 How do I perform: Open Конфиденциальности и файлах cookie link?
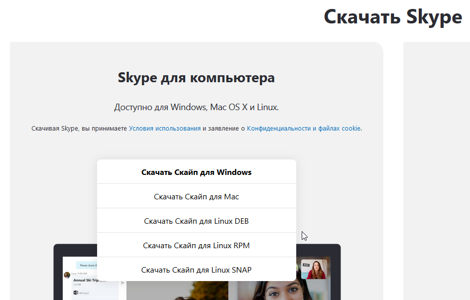pyautogui.click(x=304, y=129)
